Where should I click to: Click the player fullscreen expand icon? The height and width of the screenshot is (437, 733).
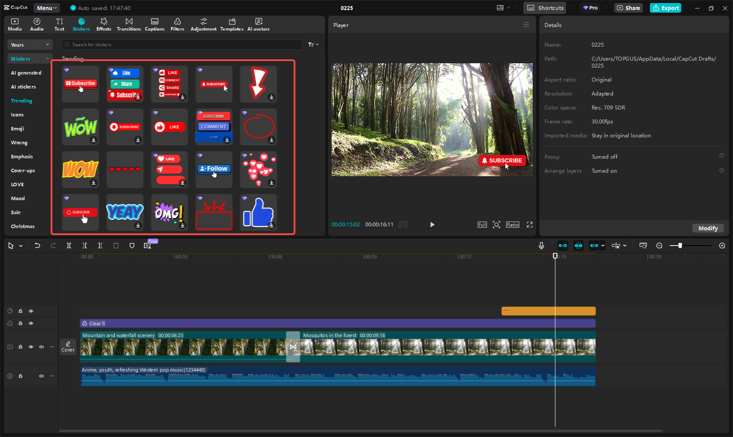tap(529, 225)
